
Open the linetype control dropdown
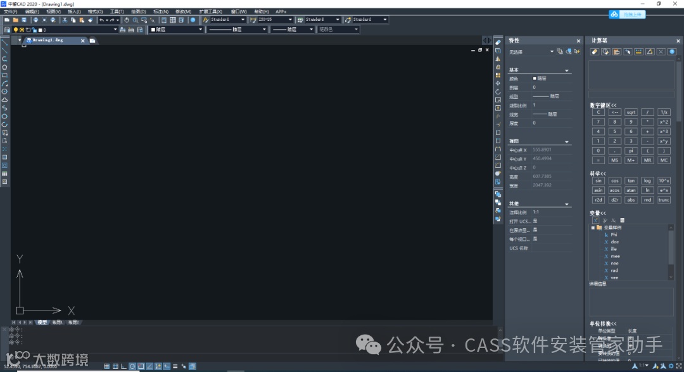click(x=264, y=30)
